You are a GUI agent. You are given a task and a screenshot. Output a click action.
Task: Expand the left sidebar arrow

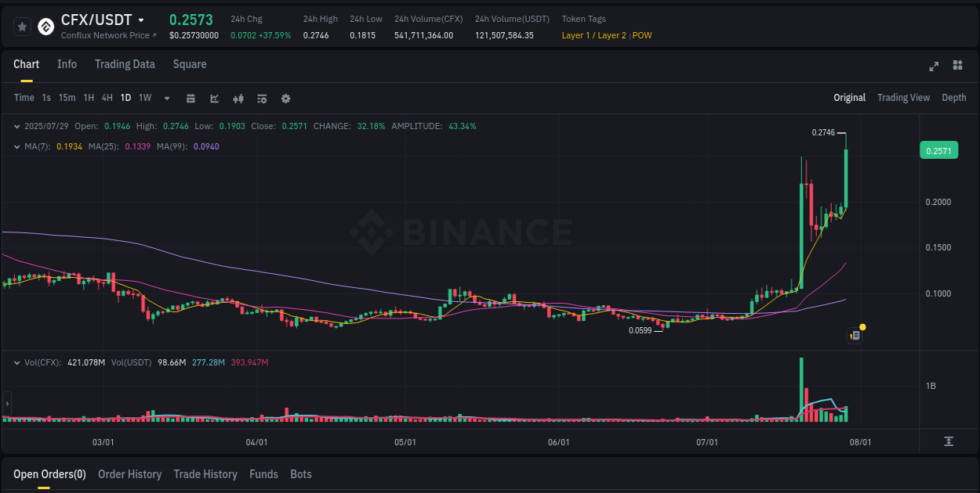tap(5, 404)
